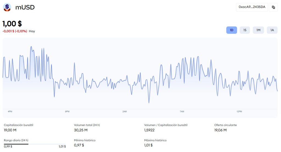Click the 7AM time axis marker
The height and width of the screenshot is (152, 281).
pyautogui.click(x=182, y=111)
